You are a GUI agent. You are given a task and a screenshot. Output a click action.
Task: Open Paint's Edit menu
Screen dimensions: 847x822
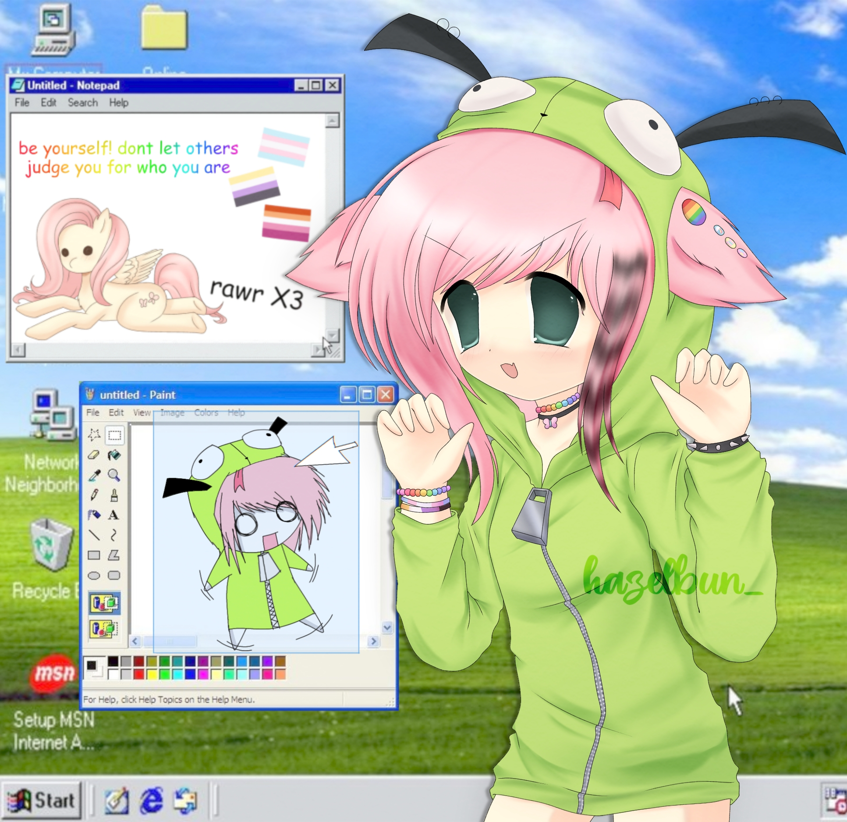tap(116, 413)
